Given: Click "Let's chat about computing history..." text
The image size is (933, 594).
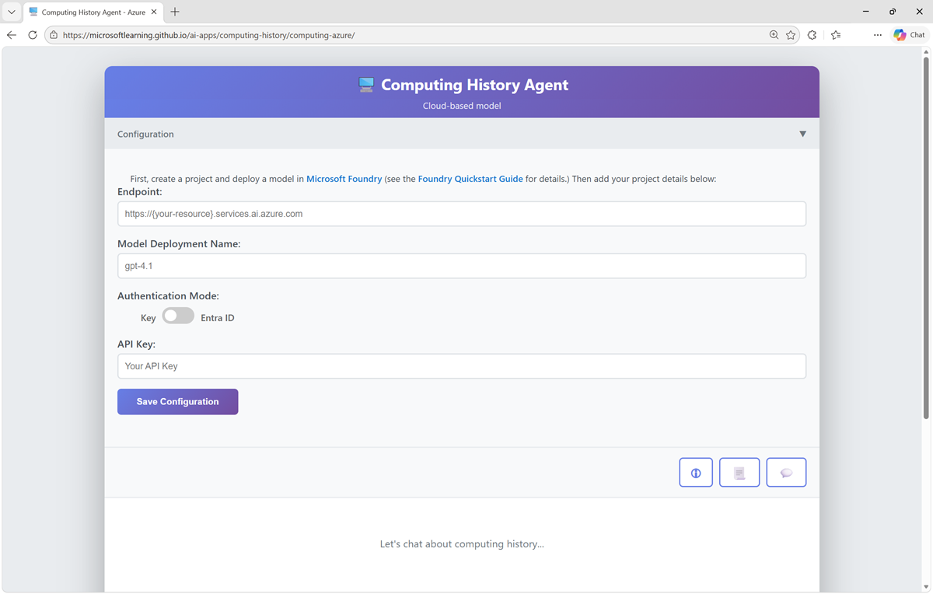Looking at the screenshot, I should click(x=462, y=544).
